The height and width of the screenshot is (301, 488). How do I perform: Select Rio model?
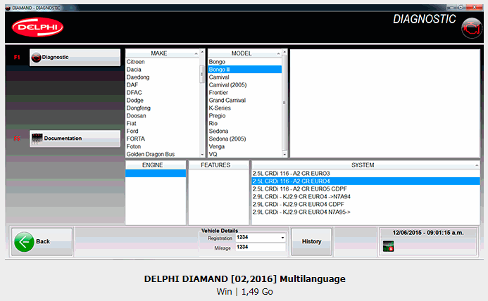pyautogui.click(x=244, y=124)
